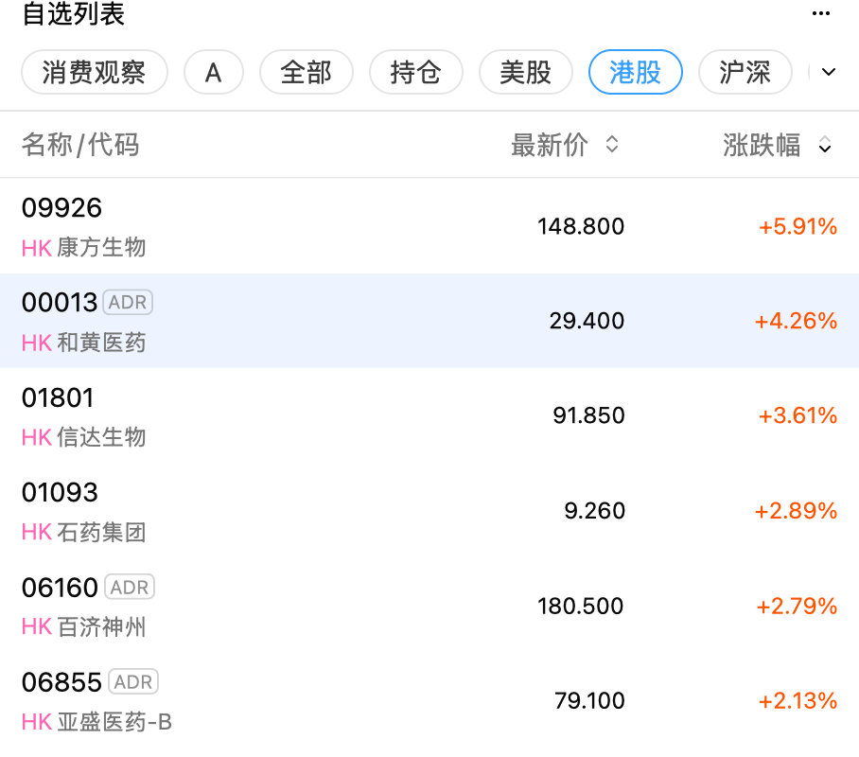Expand the watchlist tab overflow chevron
The height and width of the screenshot is (757, 859).
(x=829, y=73)
